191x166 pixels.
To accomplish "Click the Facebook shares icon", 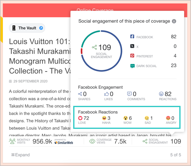I will click(80, 94).
